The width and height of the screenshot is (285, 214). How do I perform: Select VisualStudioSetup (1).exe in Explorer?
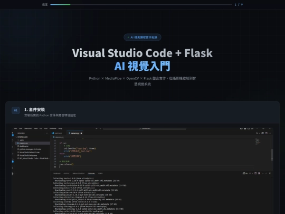[32, 152]
